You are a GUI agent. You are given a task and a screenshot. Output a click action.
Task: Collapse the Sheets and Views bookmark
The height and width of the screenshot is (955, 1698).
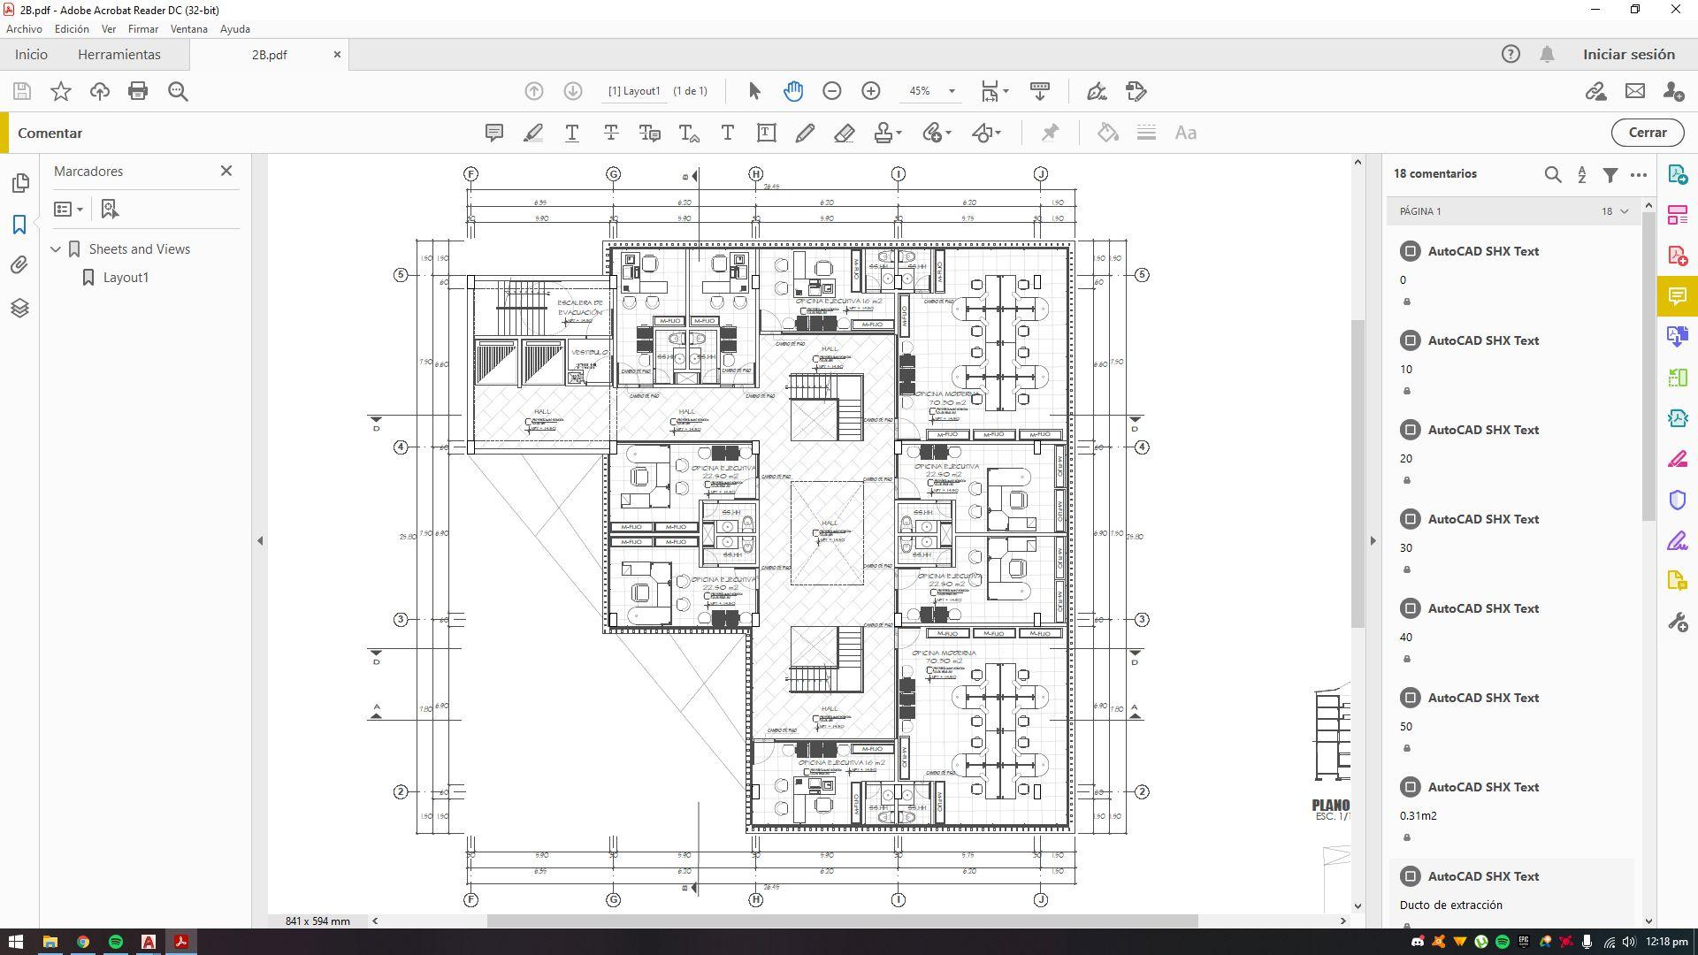[56, 249]
